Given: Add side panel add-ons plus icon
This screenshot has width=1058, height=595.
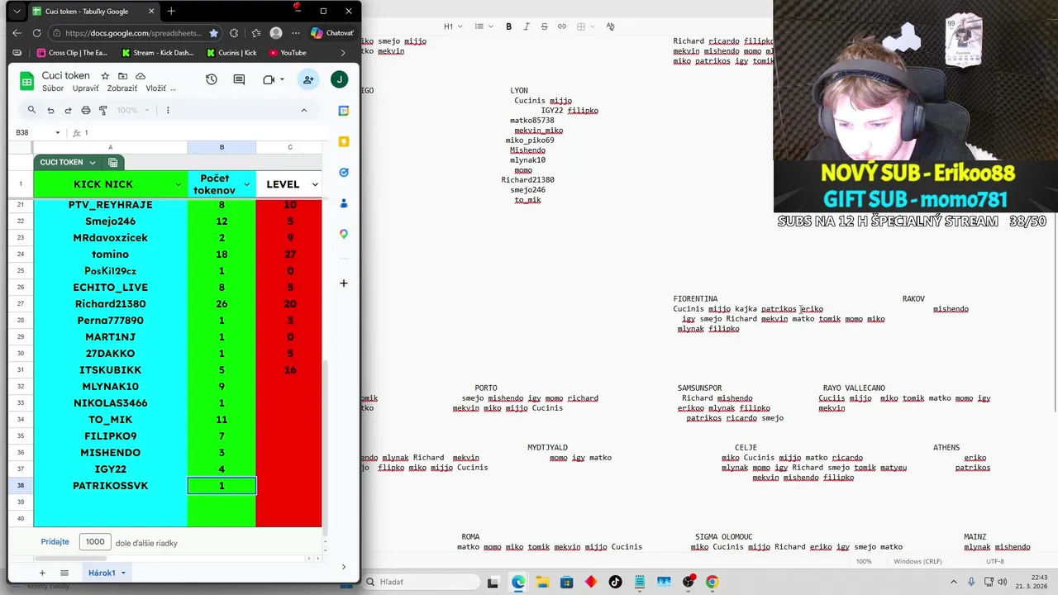Looking at the screenshot, I should coord(344,283).
